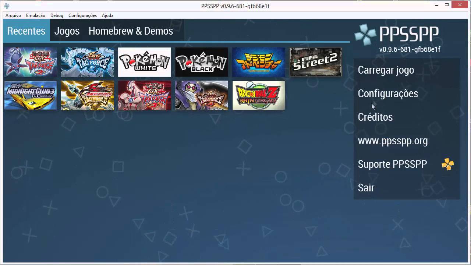Switch to the Jogos tab
Viewport: 471px width, 265px height.
pyautogui.click(x=67, y=31)
